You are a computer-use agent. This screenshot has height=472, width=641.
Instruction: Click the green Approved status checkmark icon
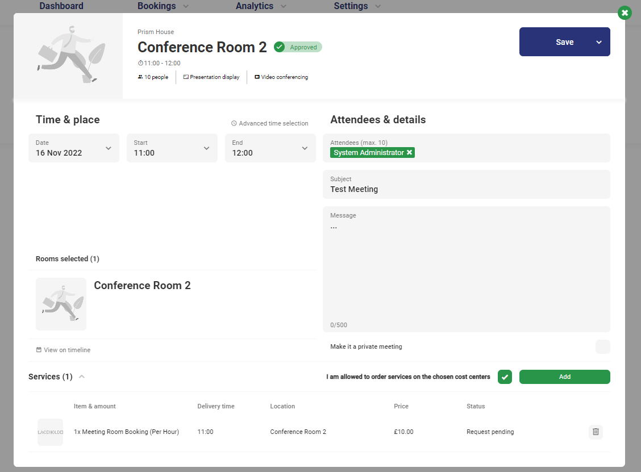(x=279, y=47)
